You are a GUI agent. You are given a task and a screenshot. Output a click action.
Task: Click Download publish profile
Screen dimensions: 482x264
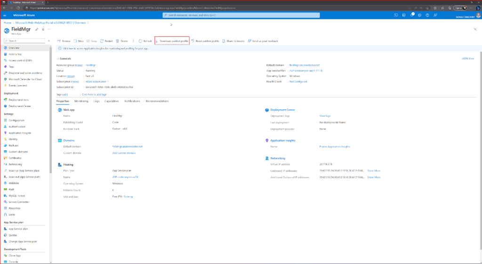tap(172, 41)
